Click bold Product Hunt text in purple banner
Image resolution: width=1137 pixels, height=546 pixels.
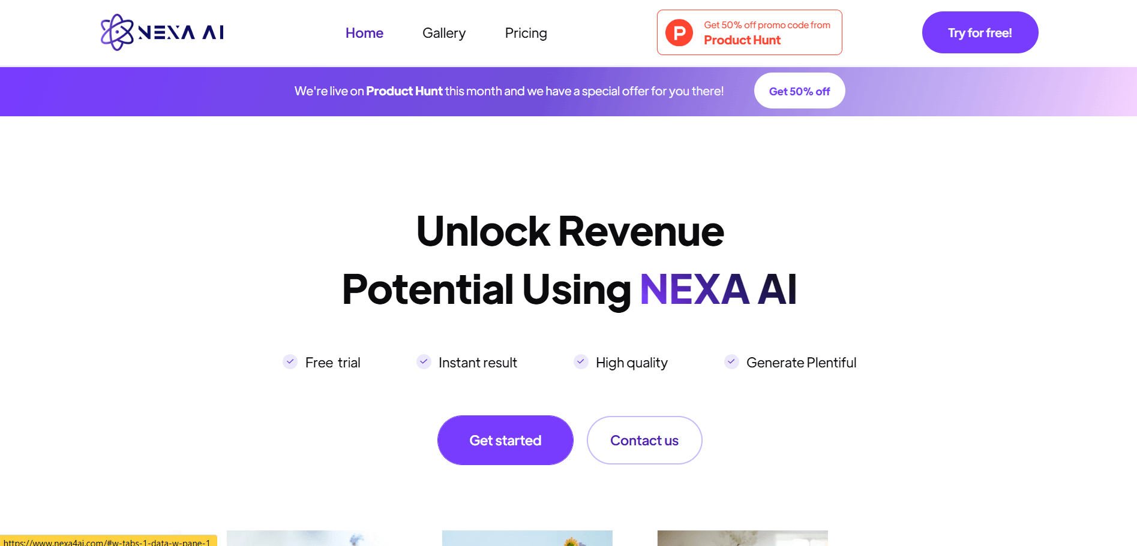[404, 91]
